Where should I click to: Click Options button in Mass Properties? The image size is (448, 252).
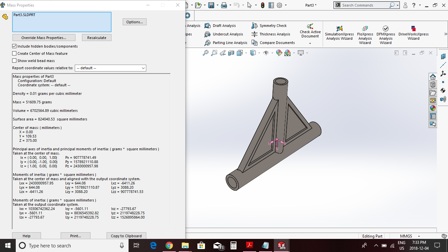point(134,22)
